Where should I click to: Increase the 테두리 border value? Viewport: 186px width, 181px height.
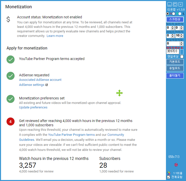tap(173, 27)
